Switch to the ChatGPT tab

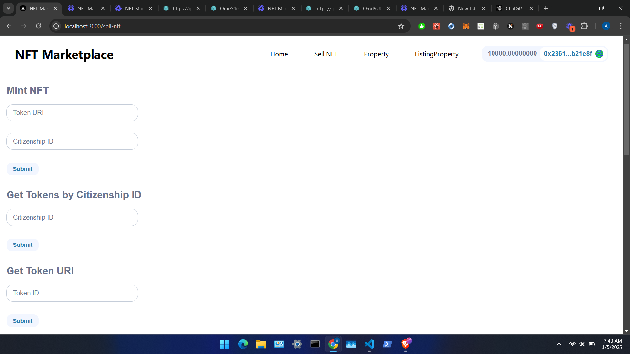click(x=514, y=8)
